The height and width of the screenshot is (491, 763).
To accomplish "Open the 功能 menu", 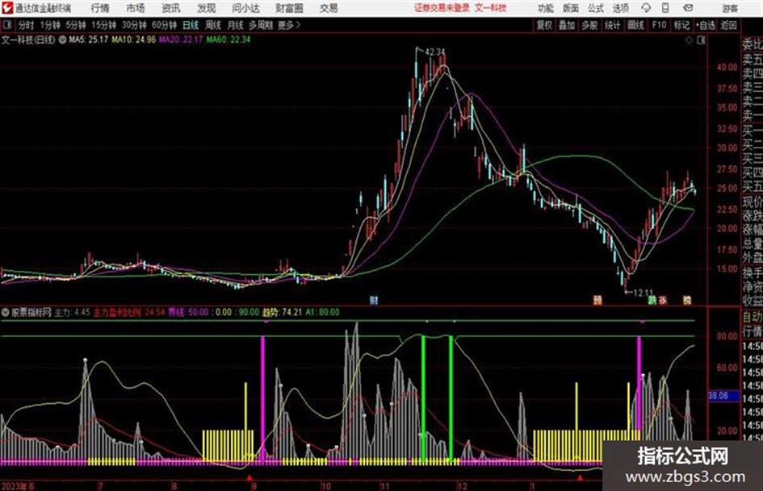I will (546, 8).
